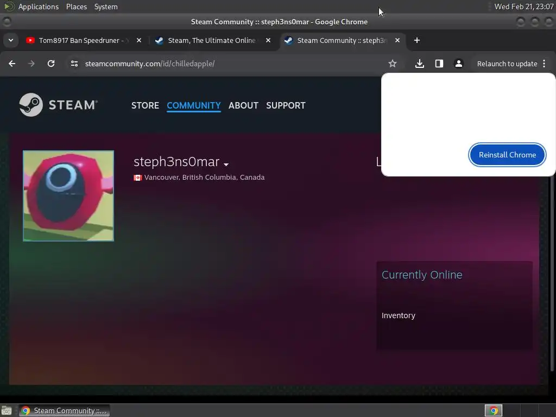The height and width of the screenshot is (417, 556).
Task: Go back to the previous page
Action: pos(12,64)
